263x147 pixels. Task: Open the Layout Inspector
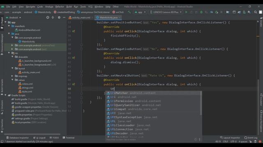click(x=230, y=138)
